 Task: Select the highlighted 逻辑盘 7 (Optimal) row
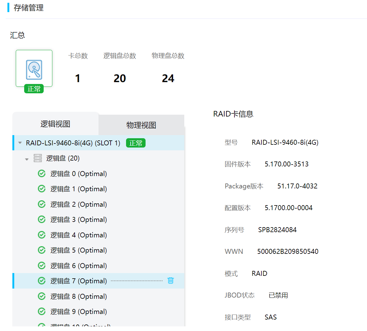(79, 281)
